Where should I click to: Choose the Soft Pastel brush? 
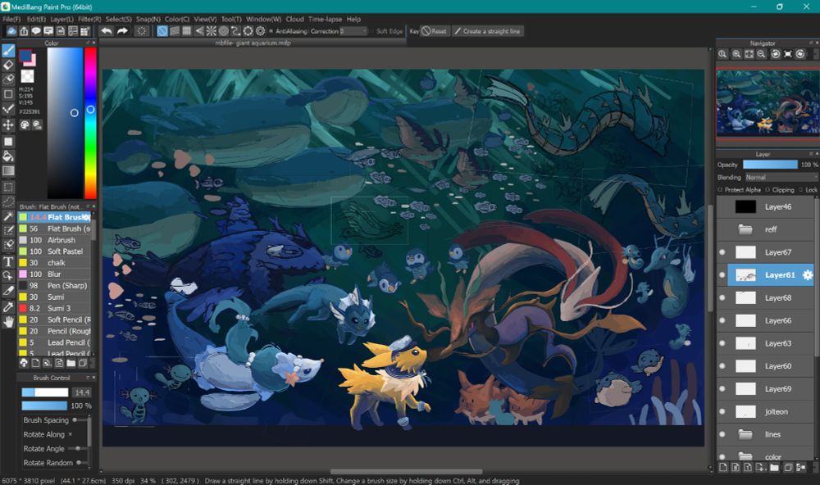pos(55,252)
